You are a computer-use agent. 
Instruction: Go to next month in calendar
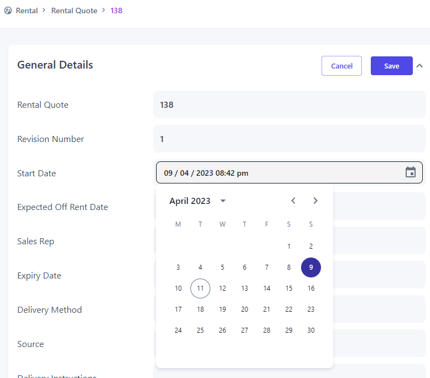[315, 201]
